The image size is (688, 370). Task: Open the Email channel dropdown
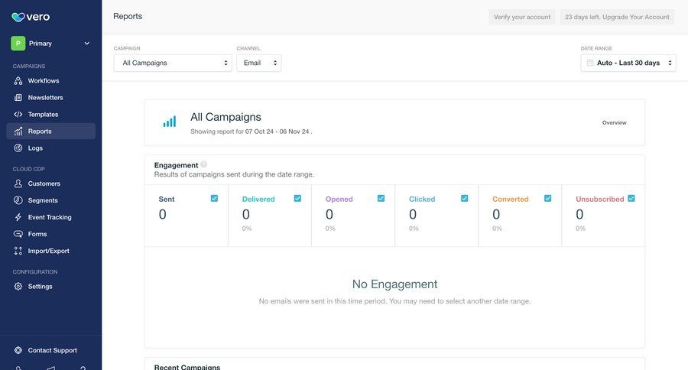pyautogui.click(x=259, y=63)
